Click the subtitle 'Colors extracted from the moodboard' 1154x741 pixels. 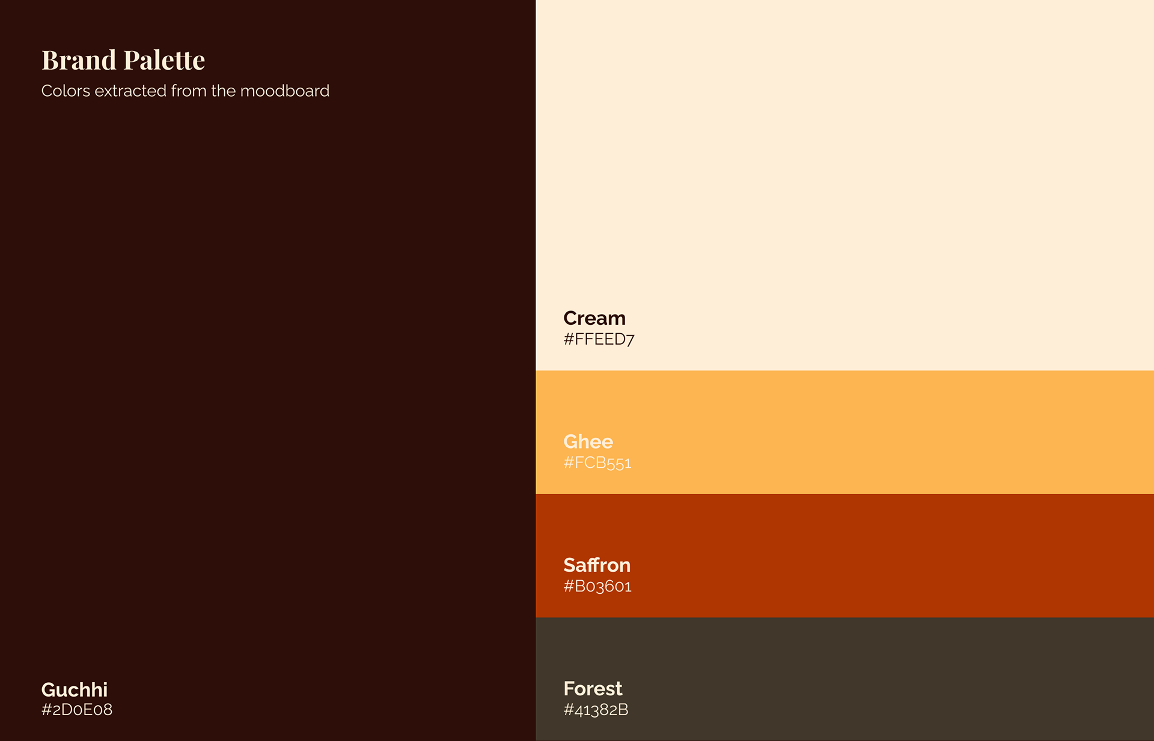point(185,91)
